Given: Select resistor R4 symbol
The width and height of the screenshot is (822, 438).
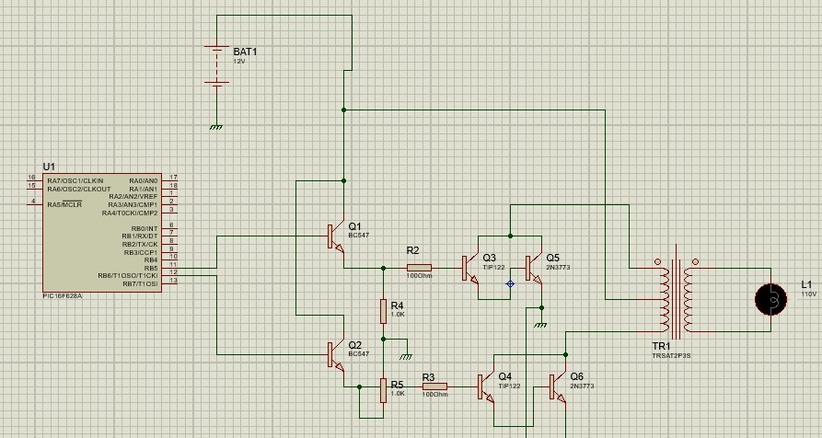Looking at the screenshot, I should pyautogui.click(x=383, y=312).
